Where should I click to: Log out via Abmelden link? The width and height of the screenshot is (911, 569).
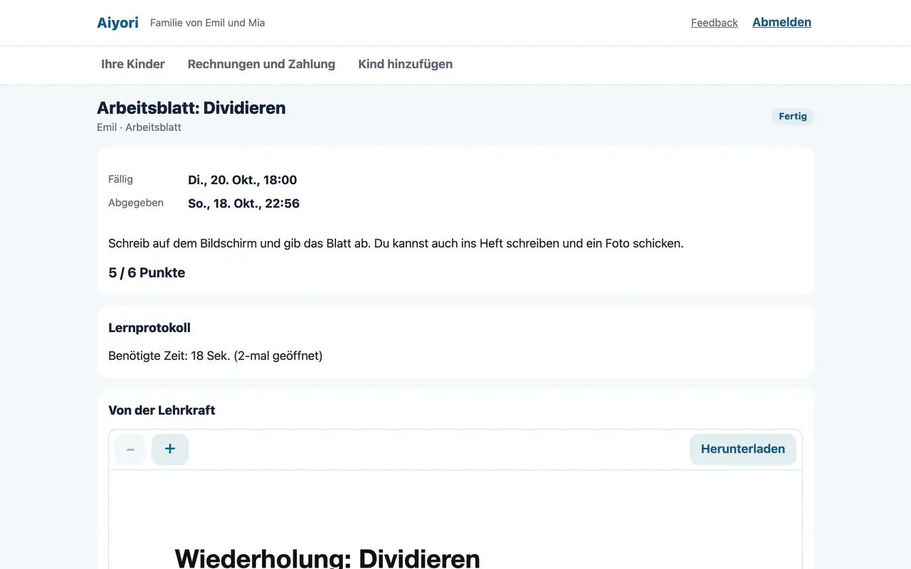point(781,22)
